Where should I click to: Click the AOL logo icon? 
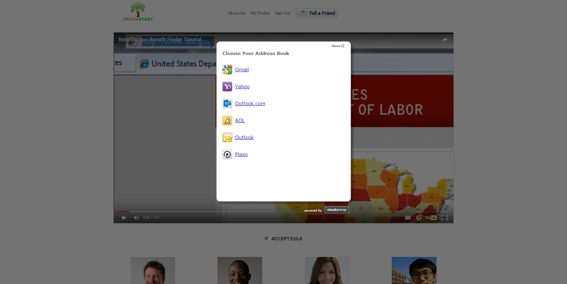point(227,120)
